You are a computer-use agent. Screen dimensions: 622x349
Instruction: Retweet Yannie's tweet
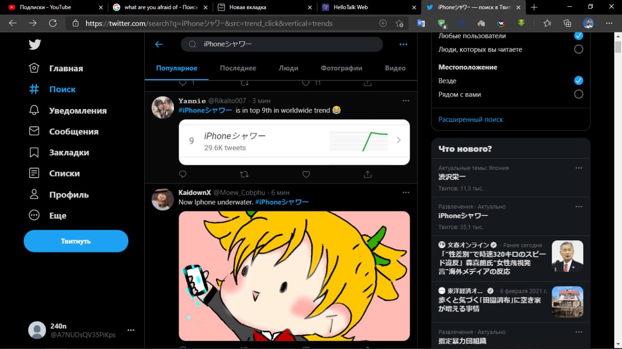[244, 174]
